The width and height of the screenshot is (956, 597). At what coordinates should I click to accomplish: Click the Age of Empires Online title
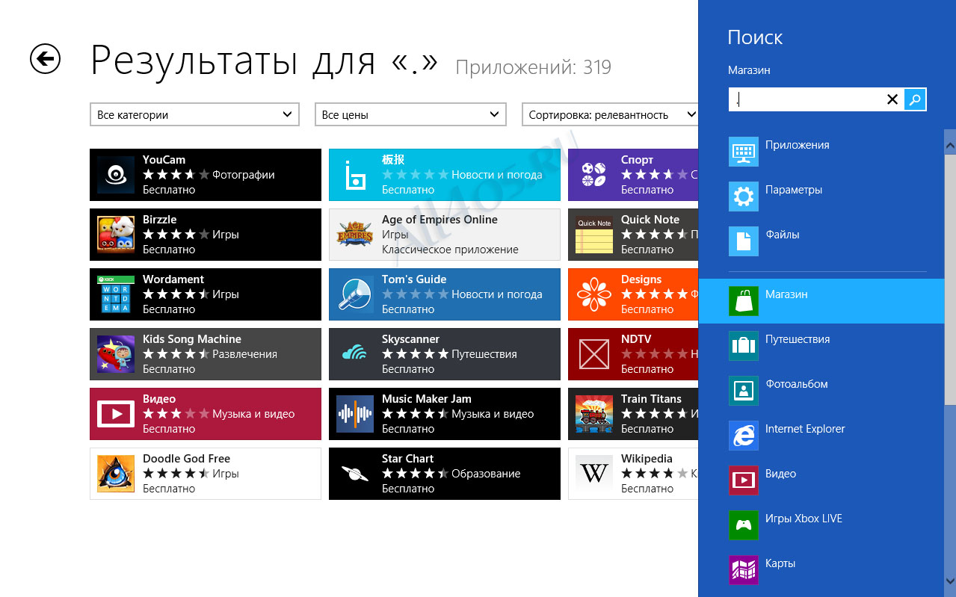pos(440,220)
